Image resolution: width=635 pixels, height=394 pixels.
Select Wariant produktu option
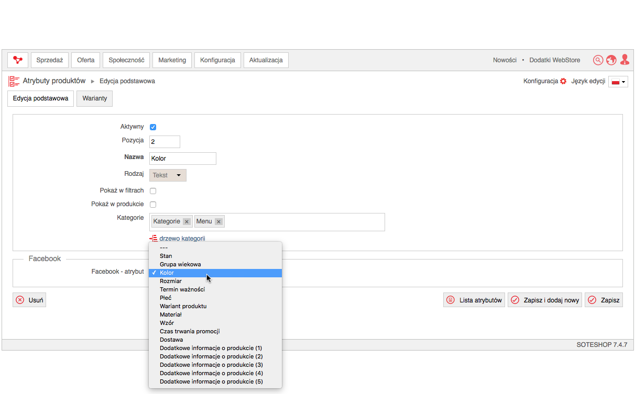[215, 306]
